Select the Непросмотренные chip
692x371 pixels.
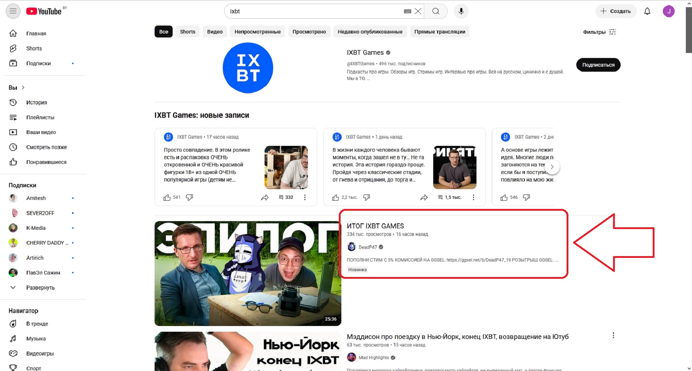click(x=258, y=32)
